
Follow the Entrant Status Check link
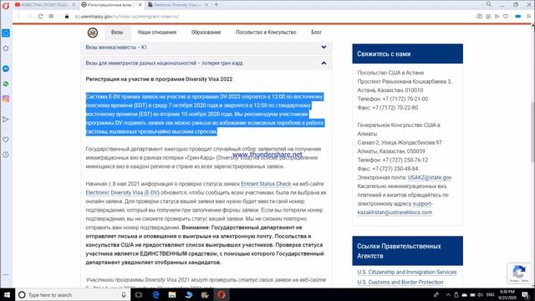click(266, 184)
